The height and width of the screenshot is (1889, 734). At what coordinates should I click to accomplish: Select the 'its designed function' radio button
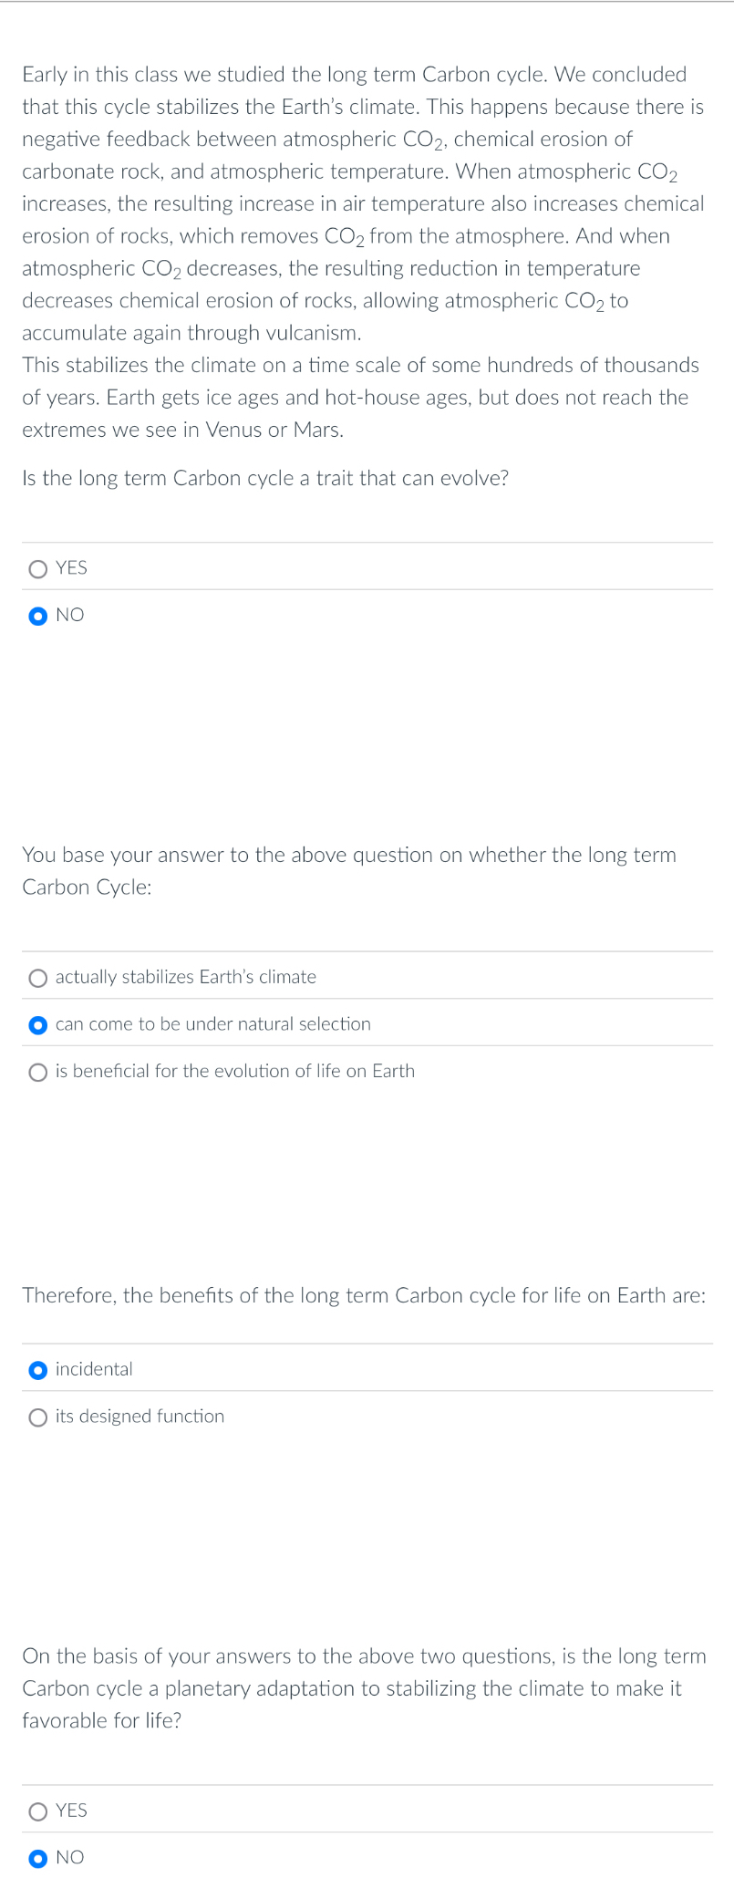click(38, 1417)
